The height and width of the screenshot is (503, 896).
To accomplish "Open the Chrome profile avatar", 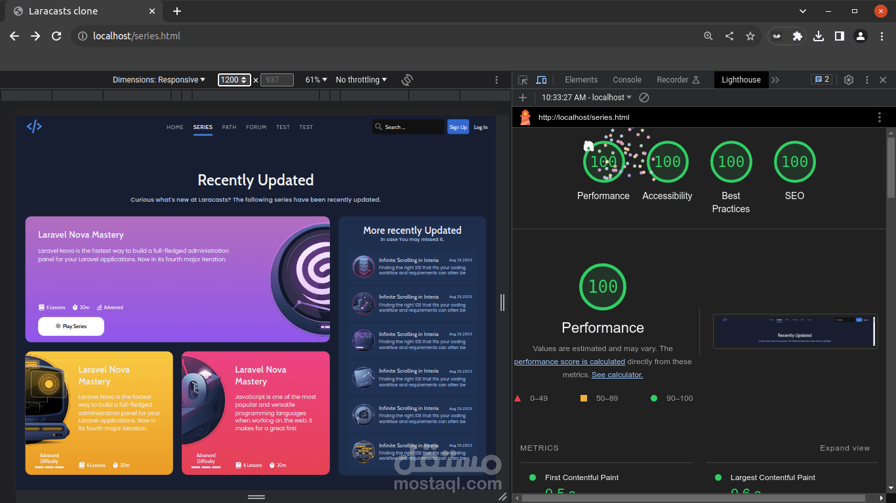I will pyautogui.click(x=861, y=36).
